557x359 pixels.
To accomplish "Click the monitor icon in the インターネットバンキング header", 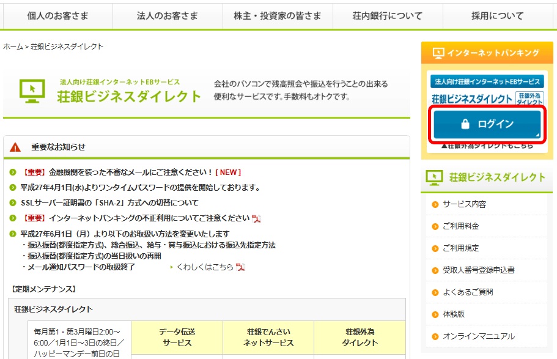I will pos(438,53).
